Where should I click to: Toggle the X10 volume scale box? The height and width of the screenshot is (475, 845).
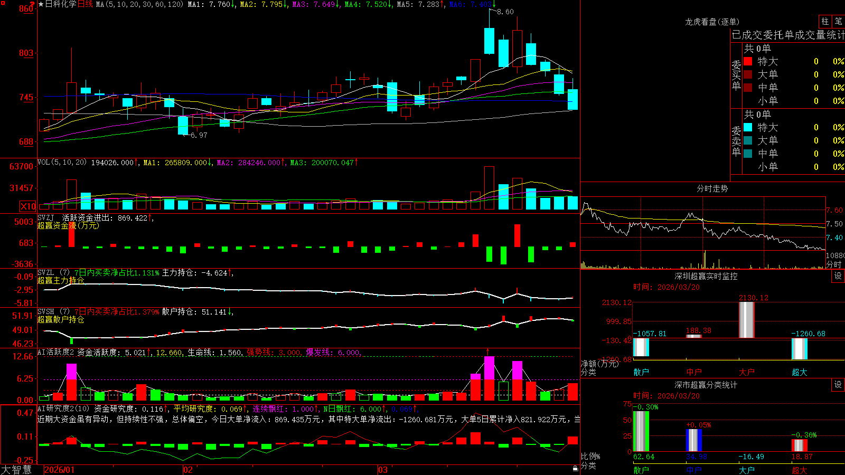coord(28,206)
